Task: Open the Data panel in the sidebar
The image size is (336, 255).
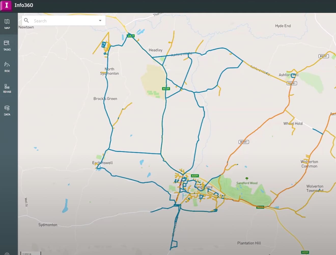Action: 7,110
